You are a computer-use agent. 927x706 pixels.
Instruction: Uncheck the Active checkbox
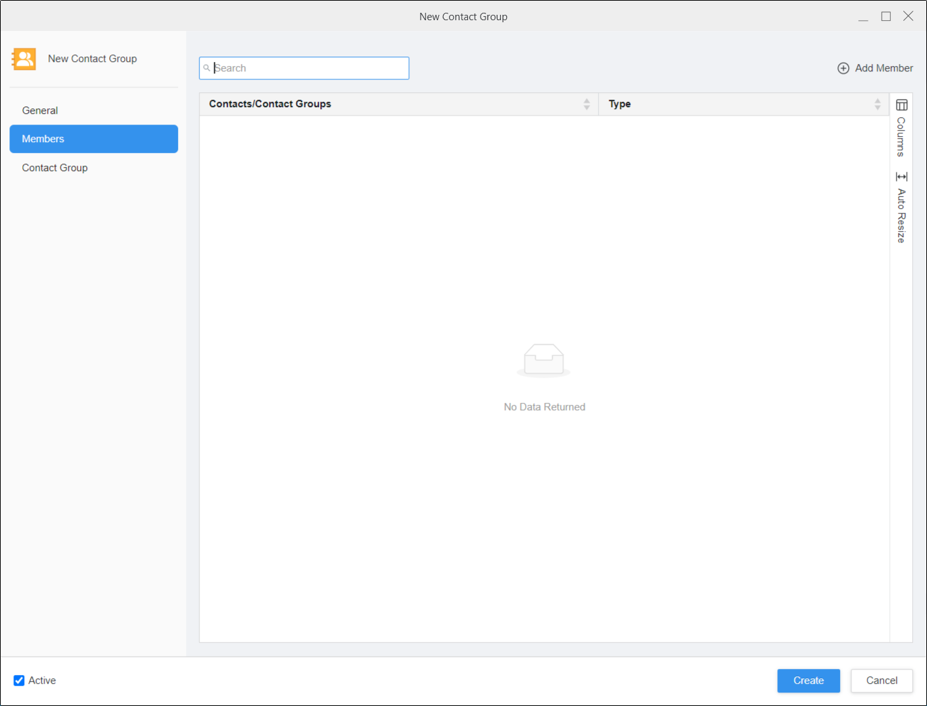(19, 680)
